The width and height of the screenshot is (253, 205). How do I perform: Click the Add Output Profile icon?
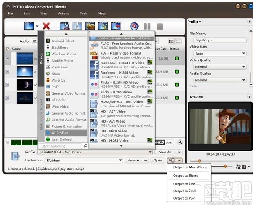point(116,26)
